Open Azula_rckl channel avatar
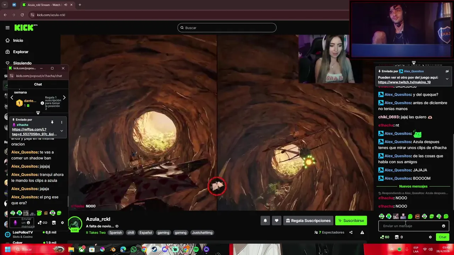This screenshot has width=454, height=255. pyautogui.click(x=75, y=224)
